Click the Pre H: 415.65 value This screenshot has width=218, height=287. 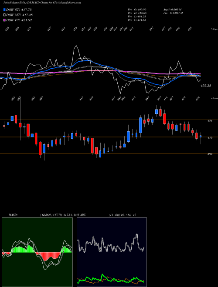[x=137, y=13]
